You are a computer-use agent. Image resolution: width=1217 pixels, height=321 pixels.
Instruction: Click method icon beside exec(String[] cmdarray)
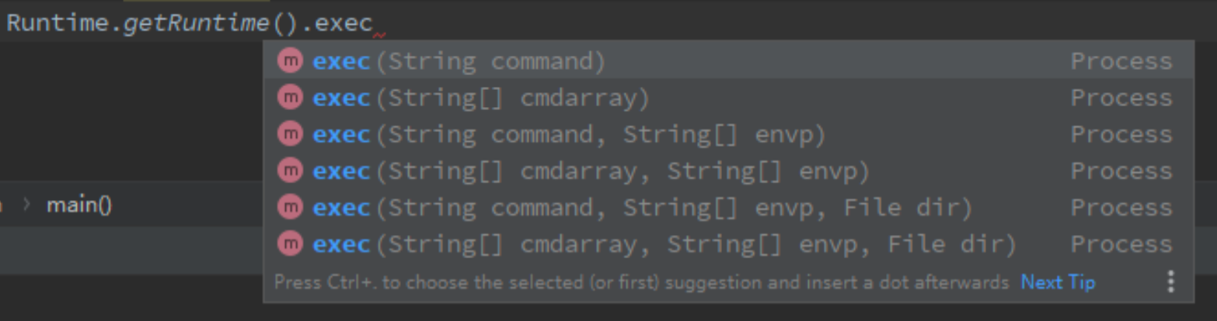[x=290, y=98]
